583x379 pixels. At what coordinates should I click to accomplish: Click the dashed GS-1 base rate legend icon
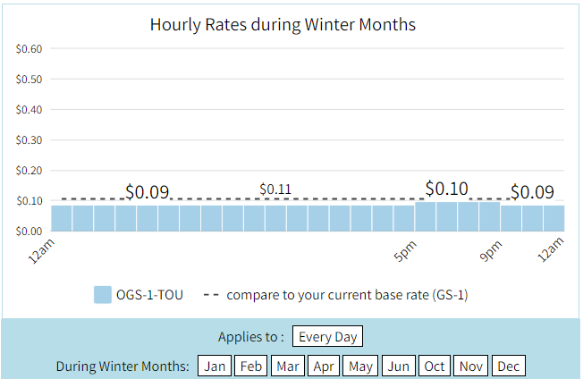211,295
